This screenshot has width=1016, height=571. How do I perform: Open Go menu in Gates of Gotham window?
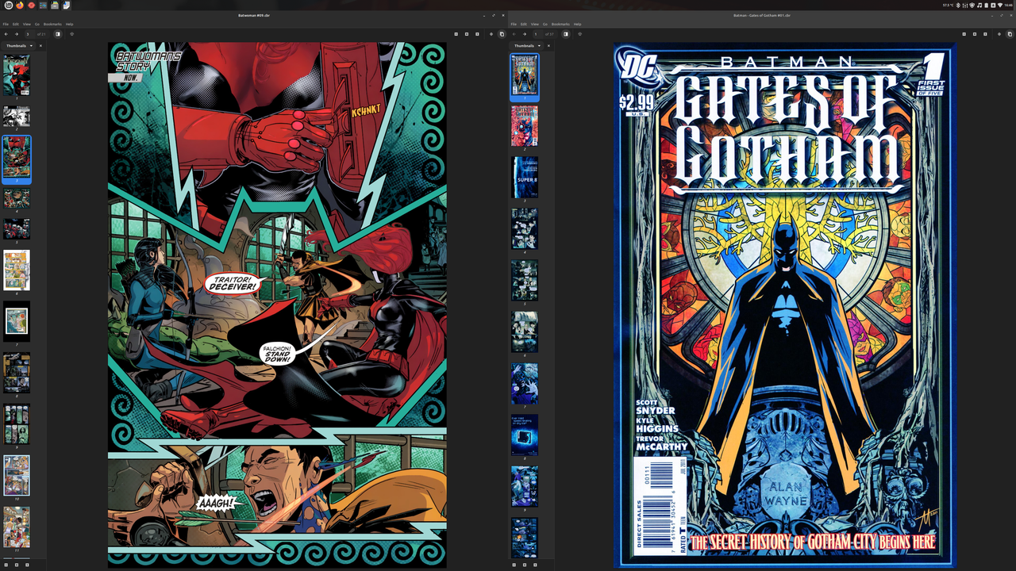click(x=545, y=25)
